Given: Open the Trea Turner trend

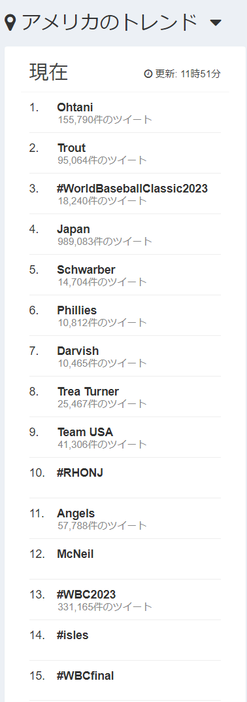Looking at the screenshot, I should [x=88, y=392].
